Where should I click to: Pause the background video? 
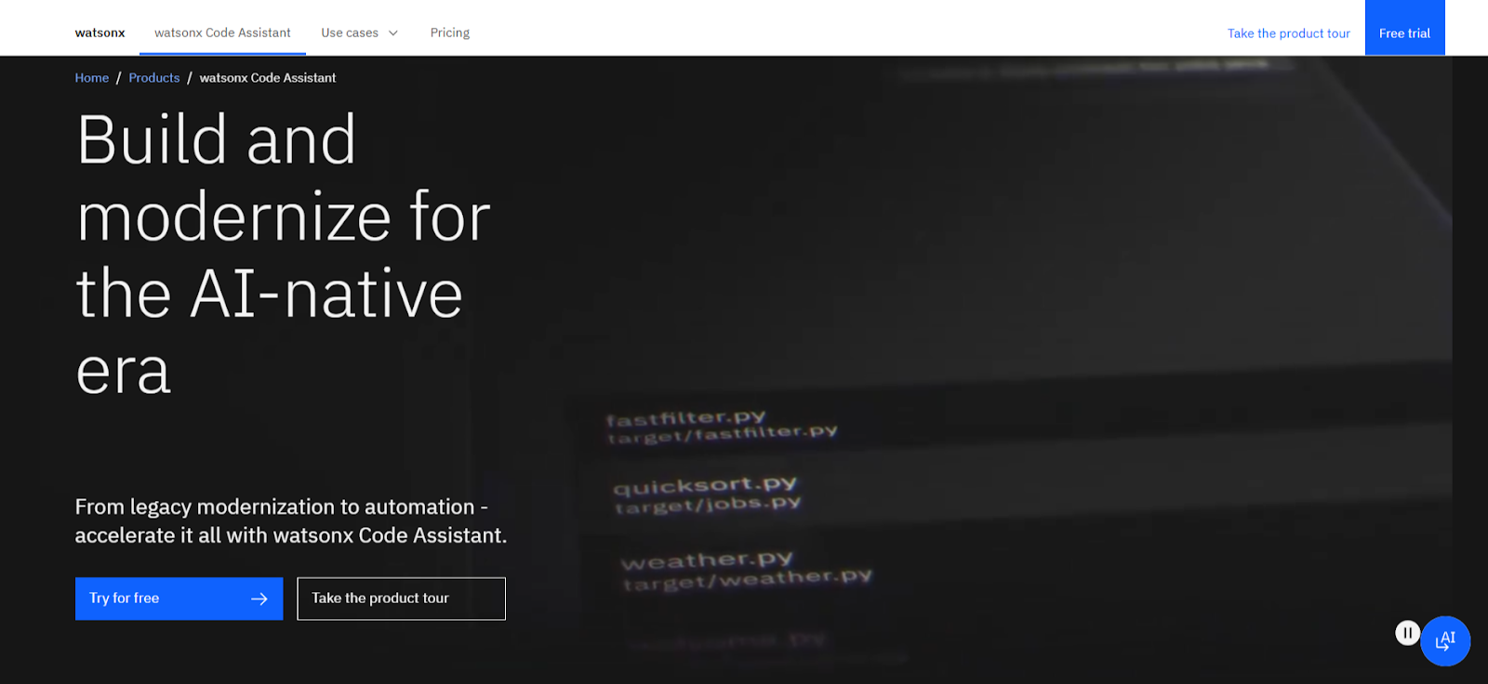1407,633
